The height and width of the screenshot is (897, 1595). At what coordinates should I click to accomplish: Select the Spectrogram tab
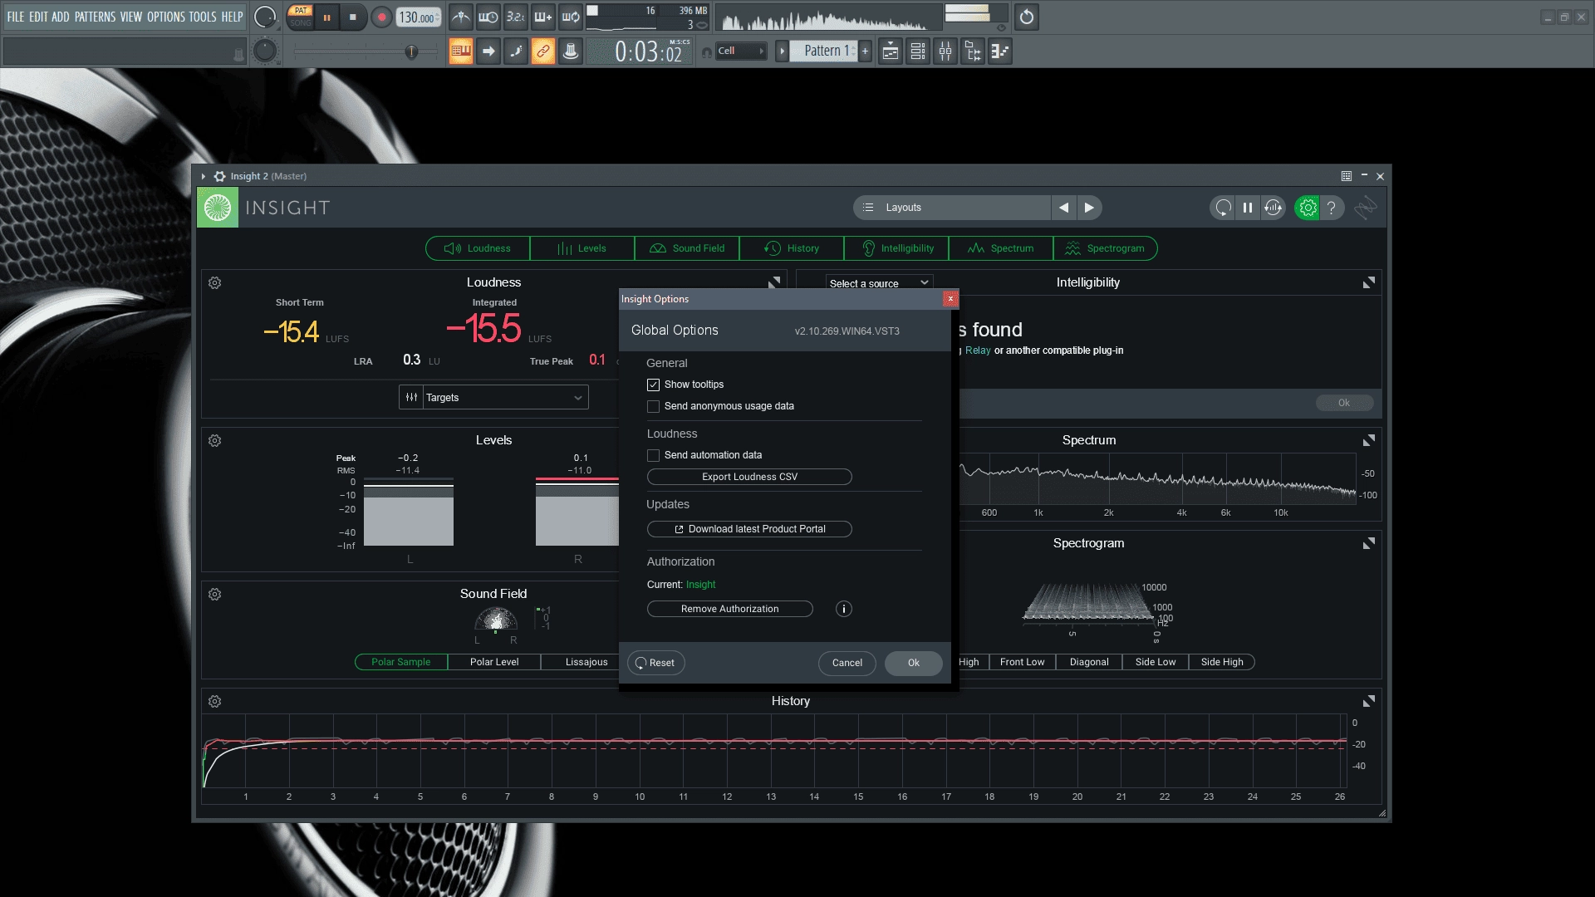[1106, 248]
